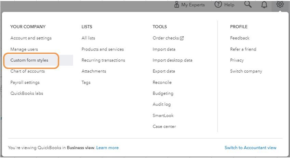
Task: Open Budgeting under Tools
Action: pyautogui.click(x=163, y=94)
